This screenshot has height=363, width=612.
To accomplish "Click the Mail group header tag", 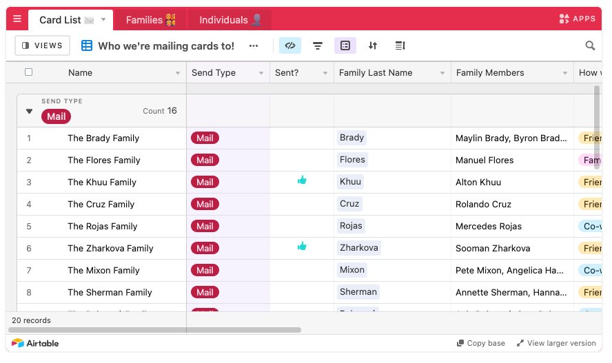I will pos(57,116).
